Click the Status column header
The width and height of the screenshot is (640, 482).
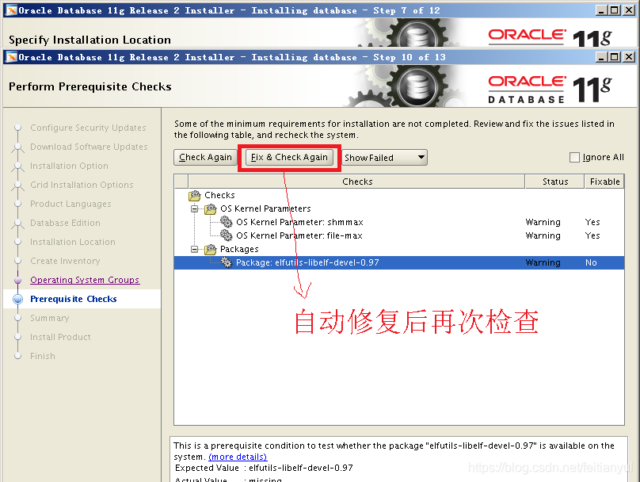tap(554, 182)
